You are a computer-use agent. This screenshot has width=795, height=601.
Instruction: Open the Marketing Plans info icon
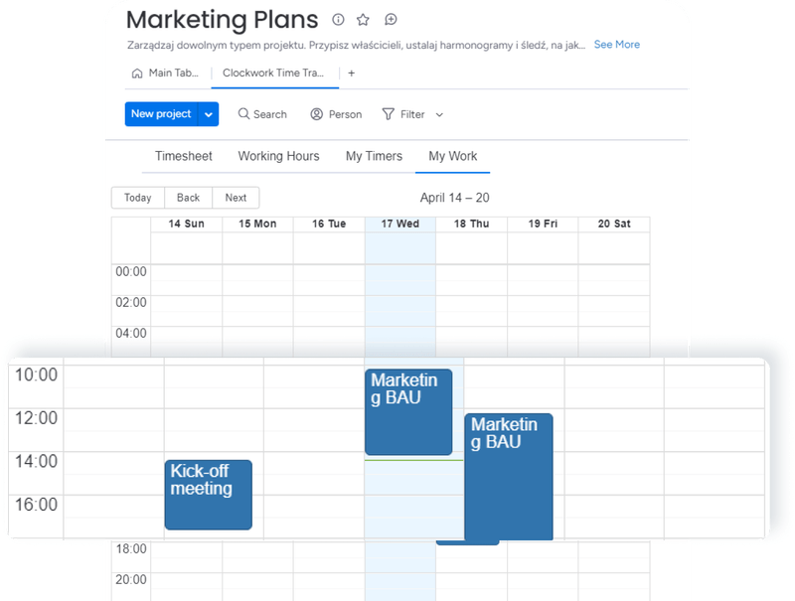pos(337,19)
